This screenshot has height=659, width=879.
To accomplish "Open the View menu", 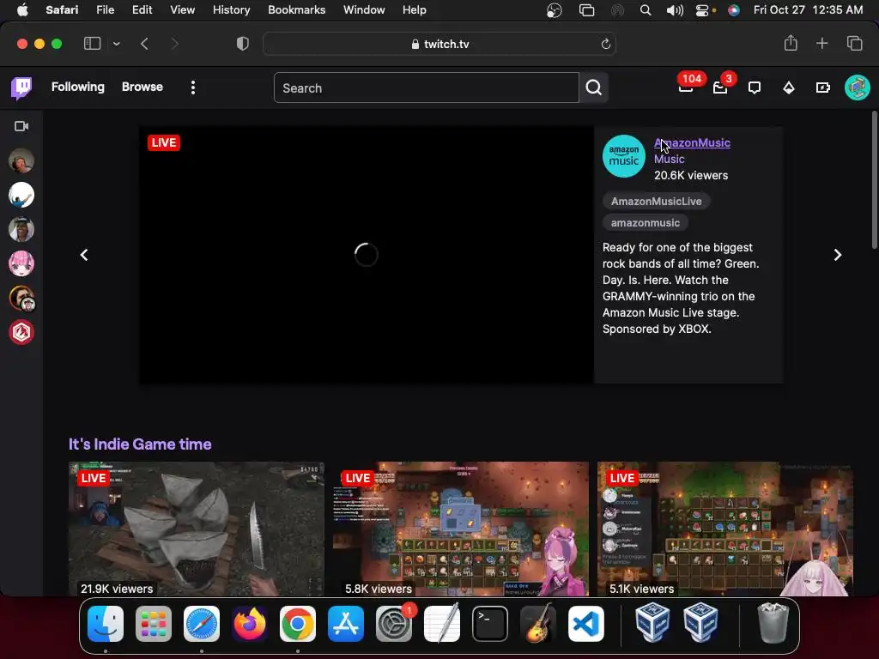I will point(182,10).
